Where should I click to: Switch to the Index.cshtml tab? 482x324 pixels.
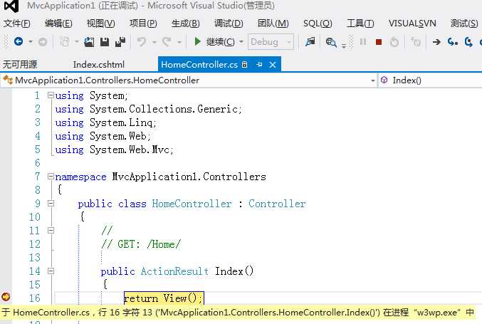pos(99,65)
